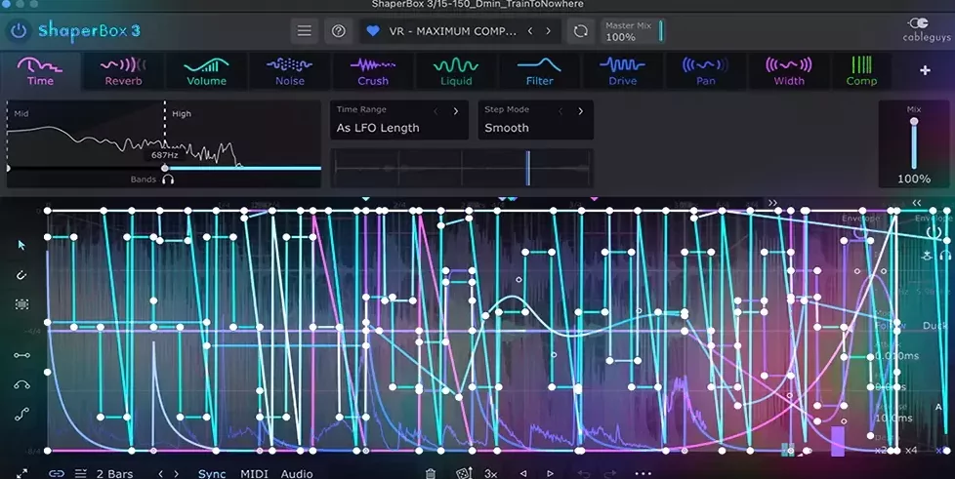Viewport: 955px width, 479px height.
Task: Select the Reverb shaper tab
Action: [x=123, y=71]
